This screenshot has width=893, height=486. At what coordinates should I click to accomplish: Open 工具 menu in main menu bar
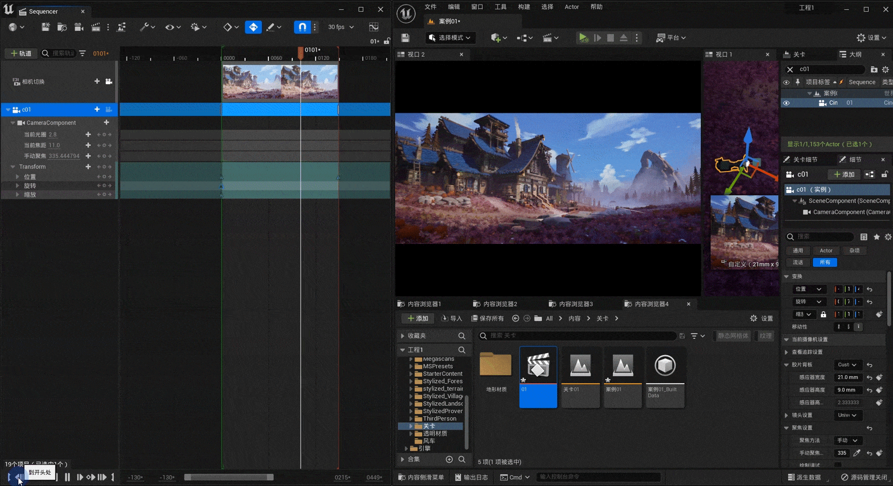499,7
